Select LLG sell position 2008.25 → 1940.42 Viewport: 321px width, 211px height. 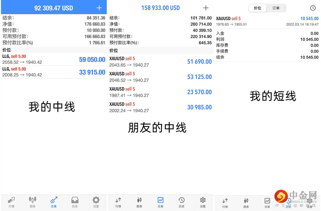coord(54,72)
